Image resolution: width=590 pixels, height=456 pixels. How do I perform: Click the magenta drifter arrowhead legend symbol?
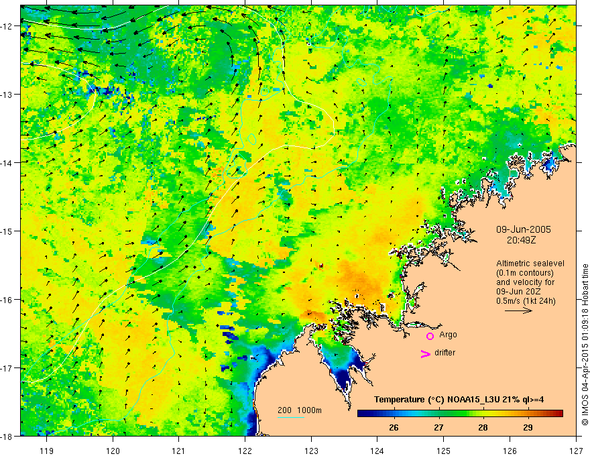(x=426, y=353)
